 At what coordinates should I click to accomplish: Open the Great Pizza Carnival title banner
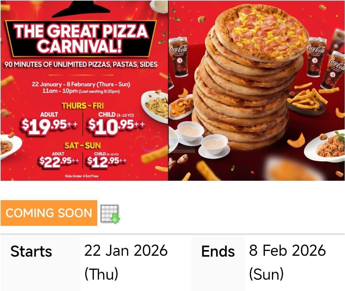(81, 39)
